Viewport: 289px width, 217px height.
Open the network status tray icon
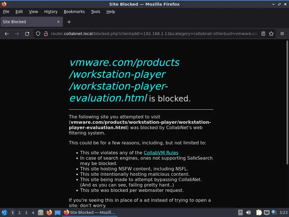266,212
